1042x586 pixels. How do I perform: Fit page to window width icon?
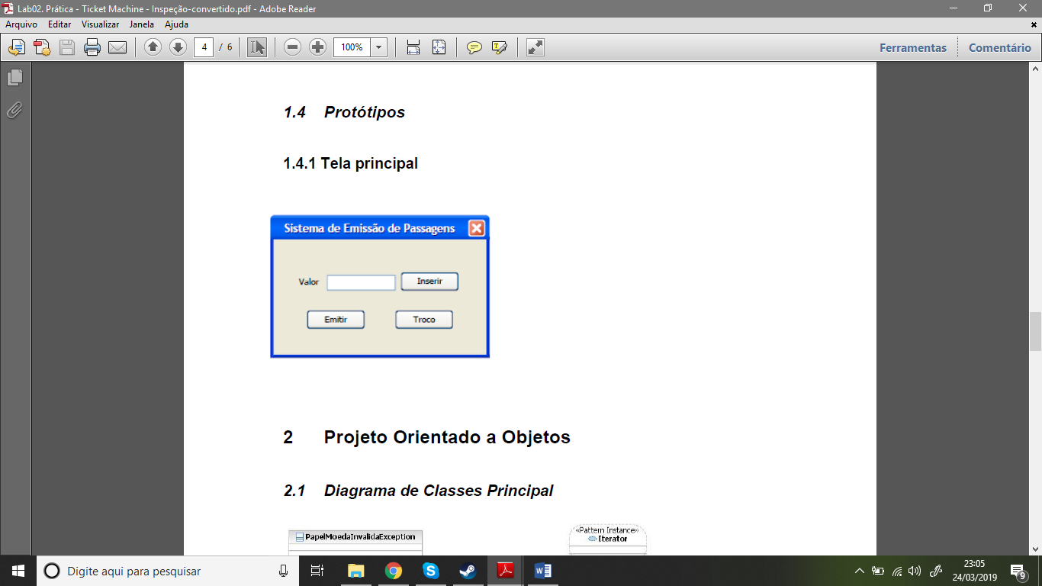(413, 47)
